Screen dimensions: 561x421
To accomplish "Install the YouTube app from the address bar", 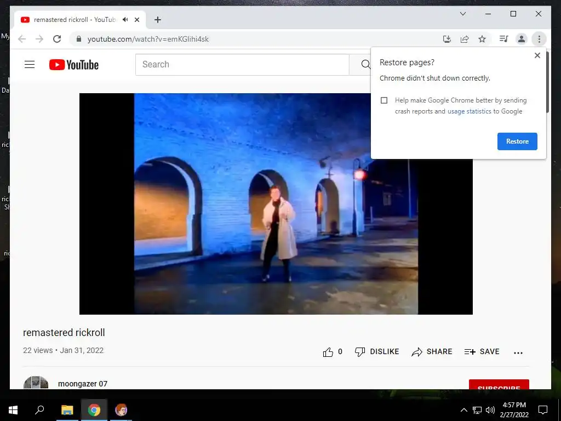I will click(447, 39).
